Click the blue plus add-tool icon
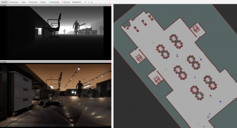This screenshot has width=237, height=128. point(85,2)
